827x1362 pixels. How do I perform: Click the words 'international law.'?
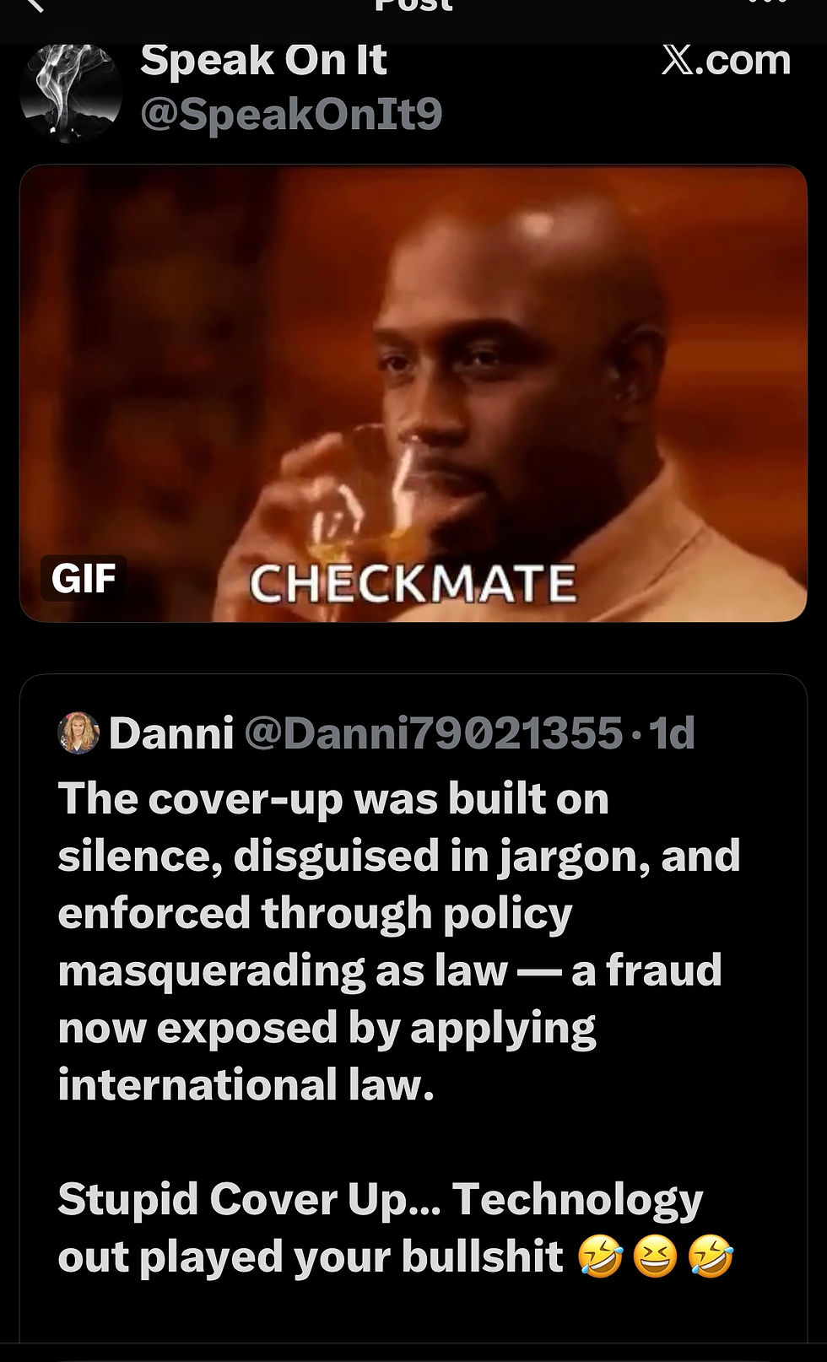[246, 1084]
